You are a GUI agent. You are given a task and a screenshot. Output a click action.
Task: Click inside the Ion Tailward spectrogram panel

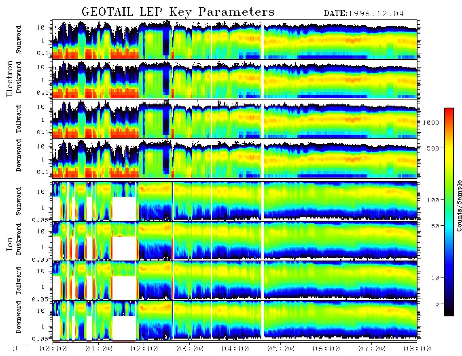235,280
